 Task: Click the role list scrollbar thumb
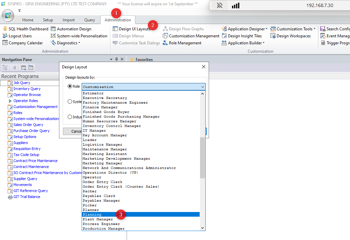coord(202,158)
